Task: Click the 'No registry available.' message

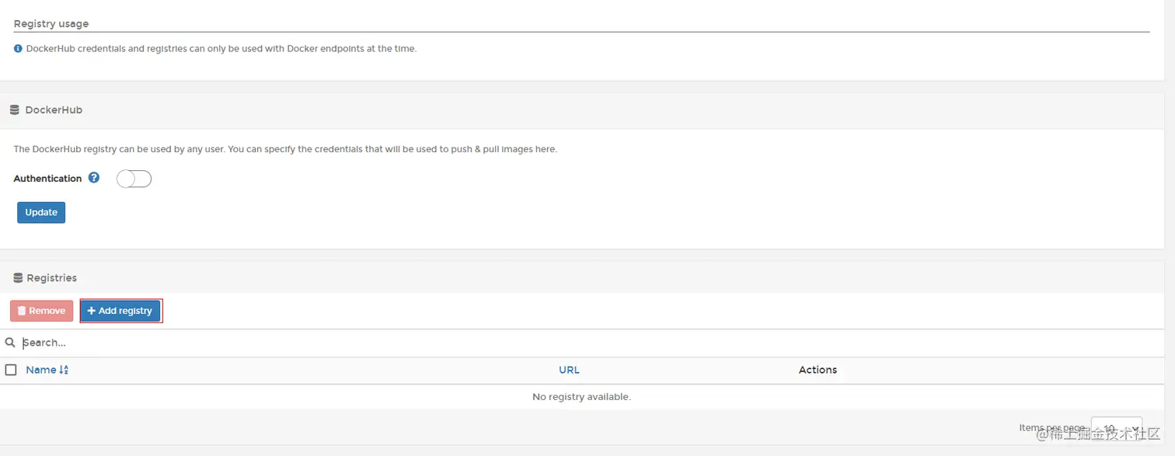Action: (x=581, y=397)
